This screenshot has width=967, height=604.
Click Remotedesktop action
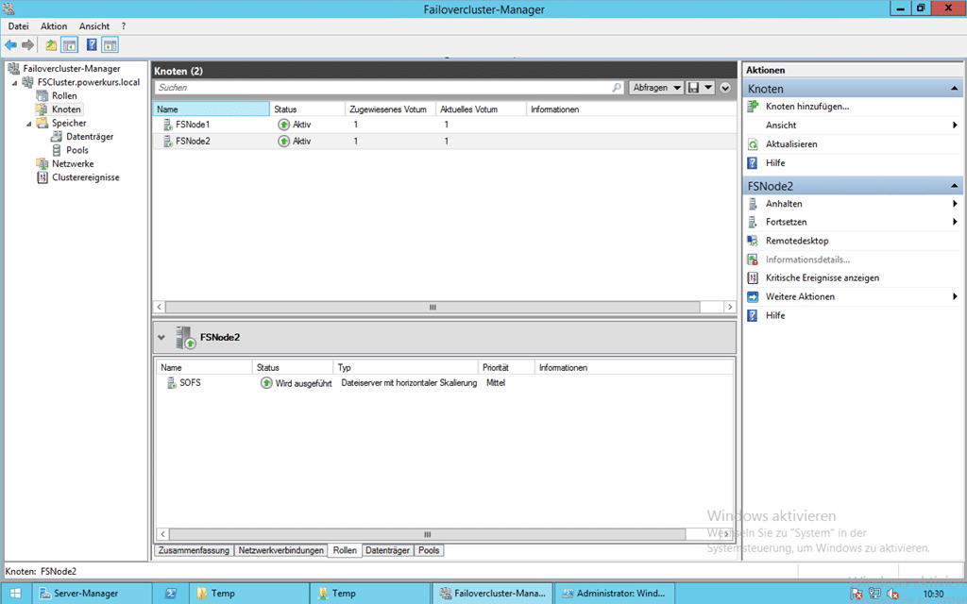pos(797,241)
